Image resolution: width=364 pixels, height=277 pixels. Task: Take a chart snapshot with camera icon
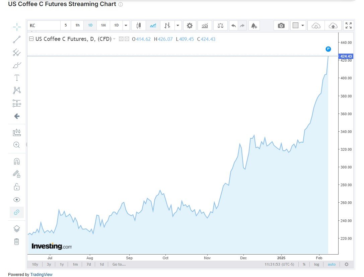coord(281,25)
